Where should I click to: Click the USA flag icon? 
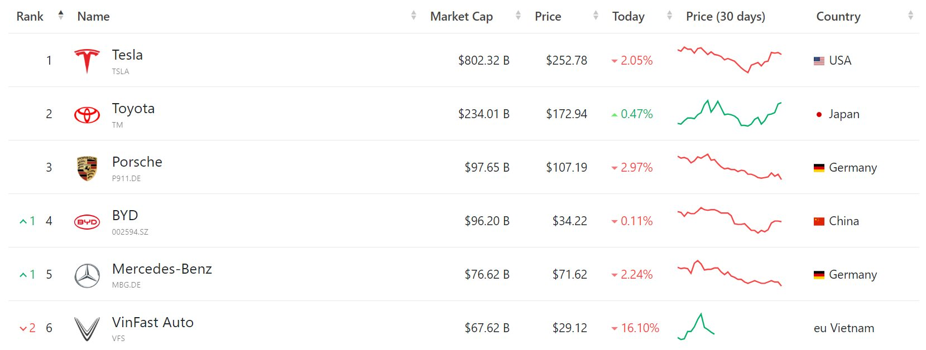[x=819, y=61]
